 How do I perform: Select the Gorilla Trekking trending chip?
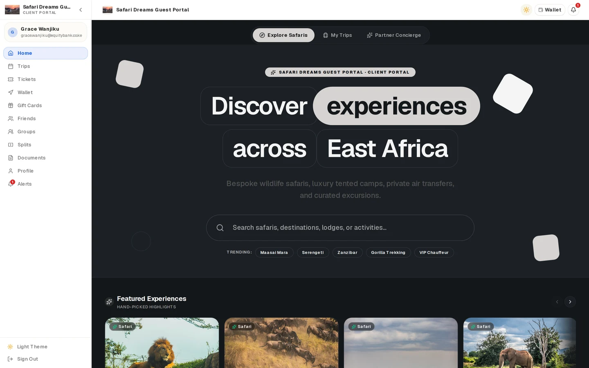(388, 253)
